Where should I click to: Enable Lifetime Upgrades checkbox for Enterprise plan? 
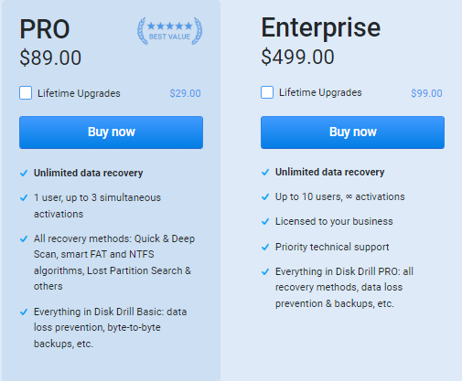tap(267, 92)
